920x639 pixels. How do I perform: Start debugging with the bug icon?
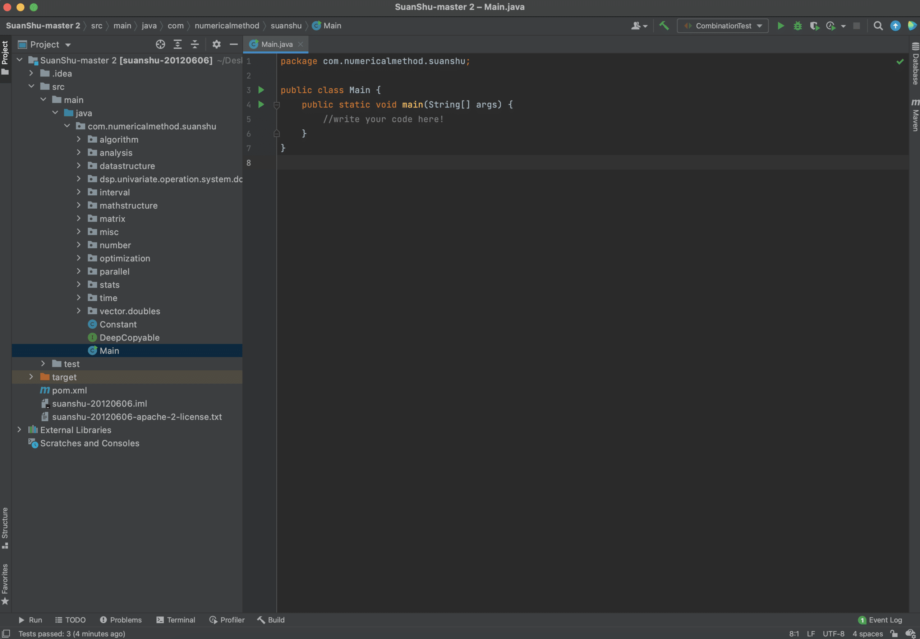(x=797, y=26)
